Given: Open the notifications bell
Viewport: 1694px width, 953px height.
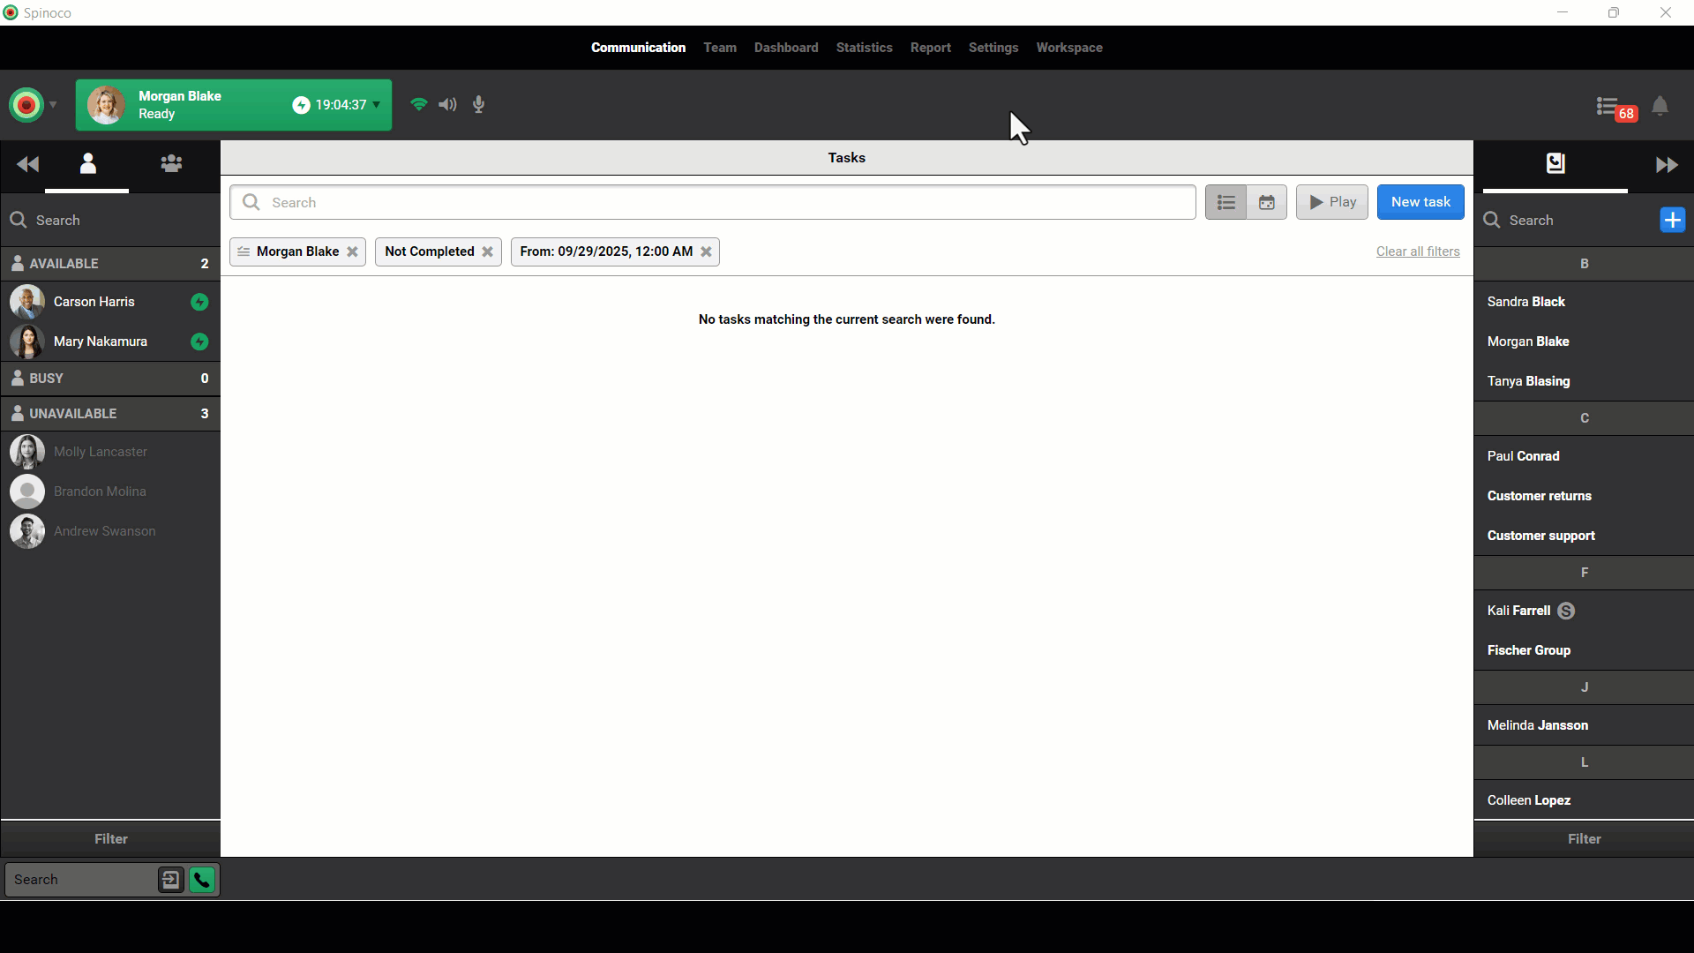Looking at the screenshot, I should point(1660,107).
